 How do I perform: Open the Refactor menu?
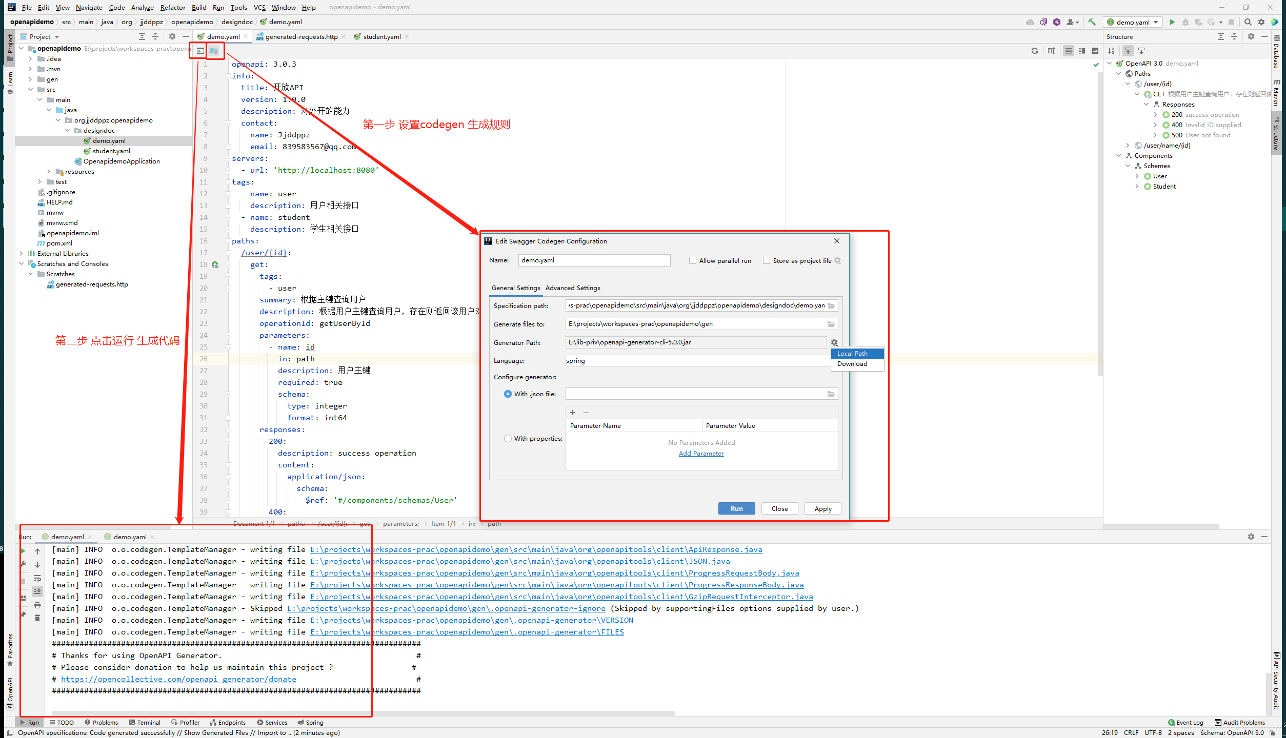click(x=172, y=7)
